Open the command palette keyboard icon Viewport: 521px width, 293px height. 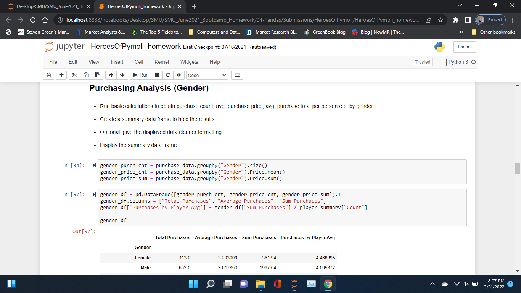tap(237, 75)
